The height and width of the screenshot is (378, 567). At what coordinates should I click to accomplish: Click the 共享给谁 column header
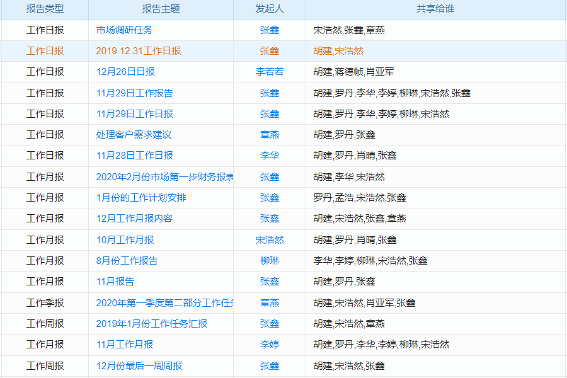(435, 9)
